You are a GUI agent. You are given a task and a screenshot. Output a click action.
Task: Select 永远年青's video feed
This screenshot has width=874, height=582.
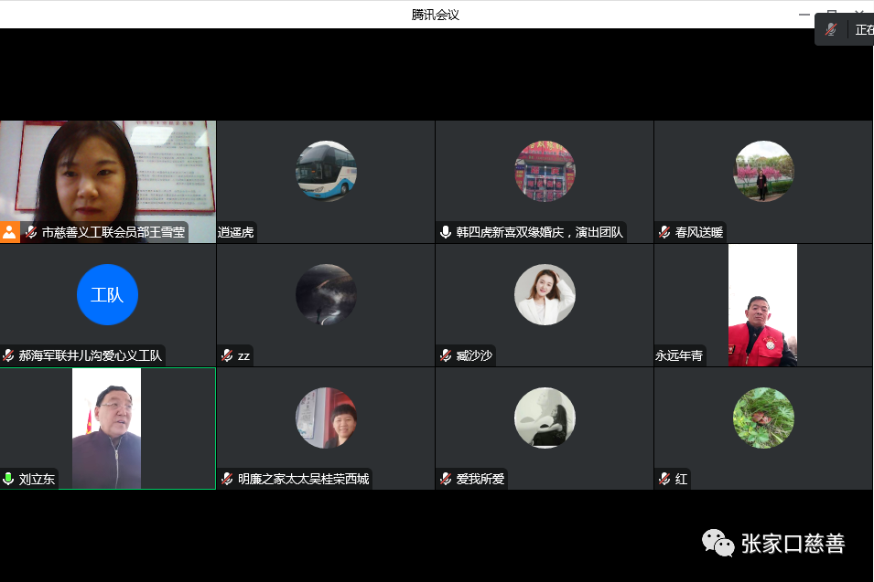pyautogui.click(x=762, y=304)
